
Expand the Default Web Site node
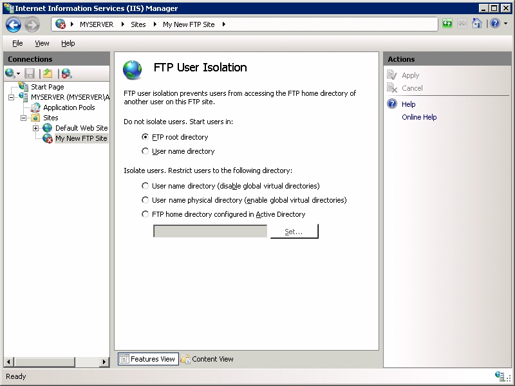tap(35, 128)
